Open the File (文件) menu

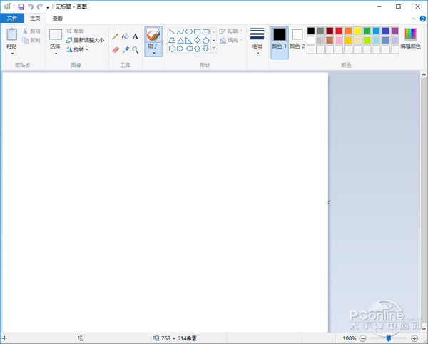coord(12,19)
